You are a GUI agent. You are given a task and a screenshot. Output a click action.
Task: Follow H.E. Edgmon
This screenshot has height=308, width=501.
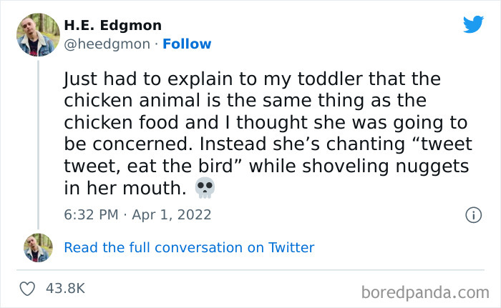click(x=187, y=44)
